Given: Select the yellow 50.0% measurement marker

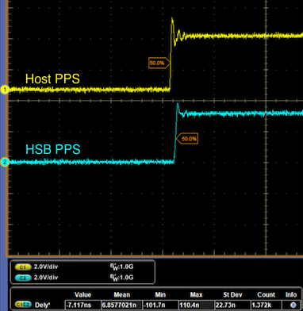Looking at the screenshot, I should pyautogui.click(x=159, y=63).
